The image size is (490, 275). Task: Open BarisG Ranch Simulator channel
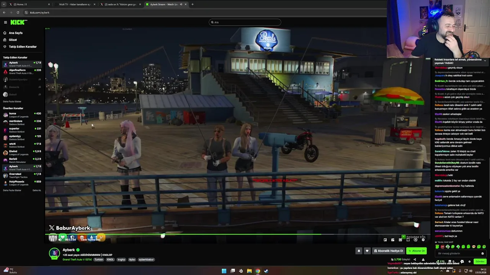point(22,160)
